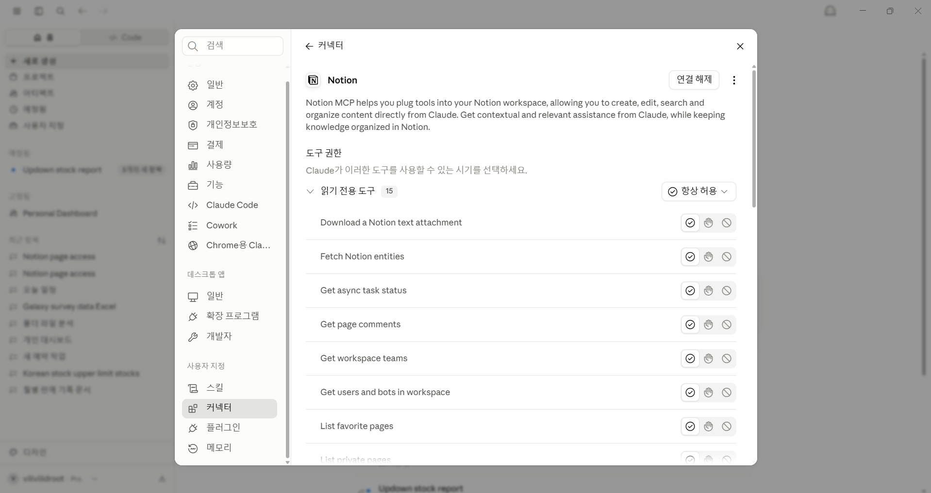931x493 pixels.
Task: Open the 플러그인 plugins section
Action: click(230, 428)
